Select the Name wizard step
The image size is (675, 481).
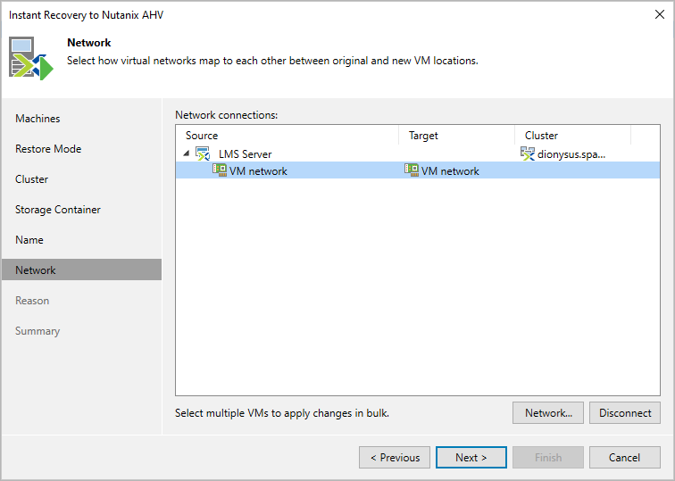[x=29, y=240]
